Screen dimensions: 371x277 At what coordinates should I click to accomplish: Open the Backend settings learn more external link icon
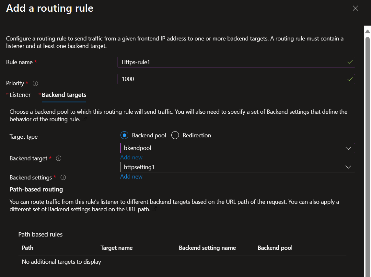[84, 119]
